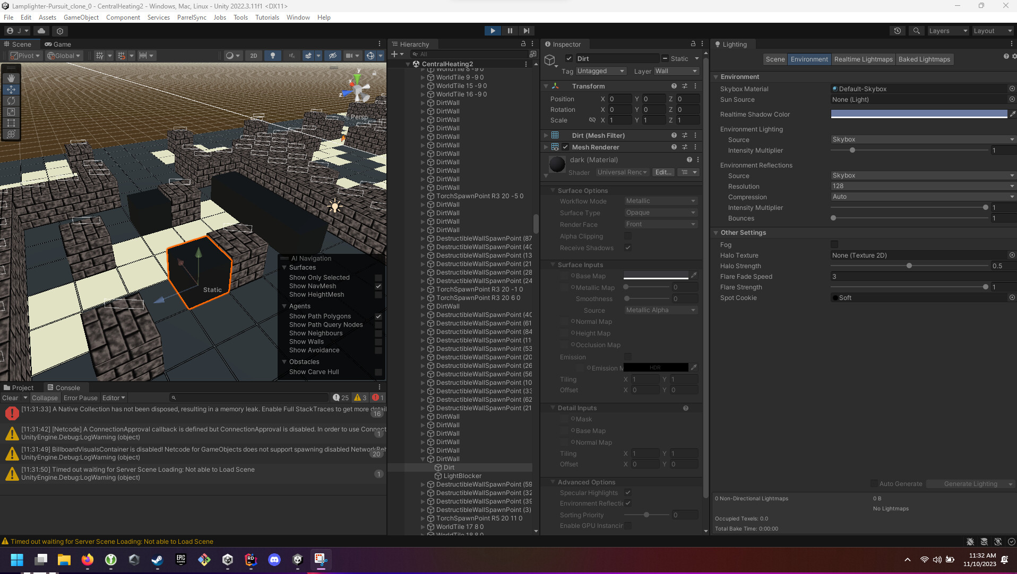Image resolution: width=1017 pixels, height=574 pixels.
Task: Uncheck Receive Shadows in the Mesh Renderer
Action: (x=627, y=248)
